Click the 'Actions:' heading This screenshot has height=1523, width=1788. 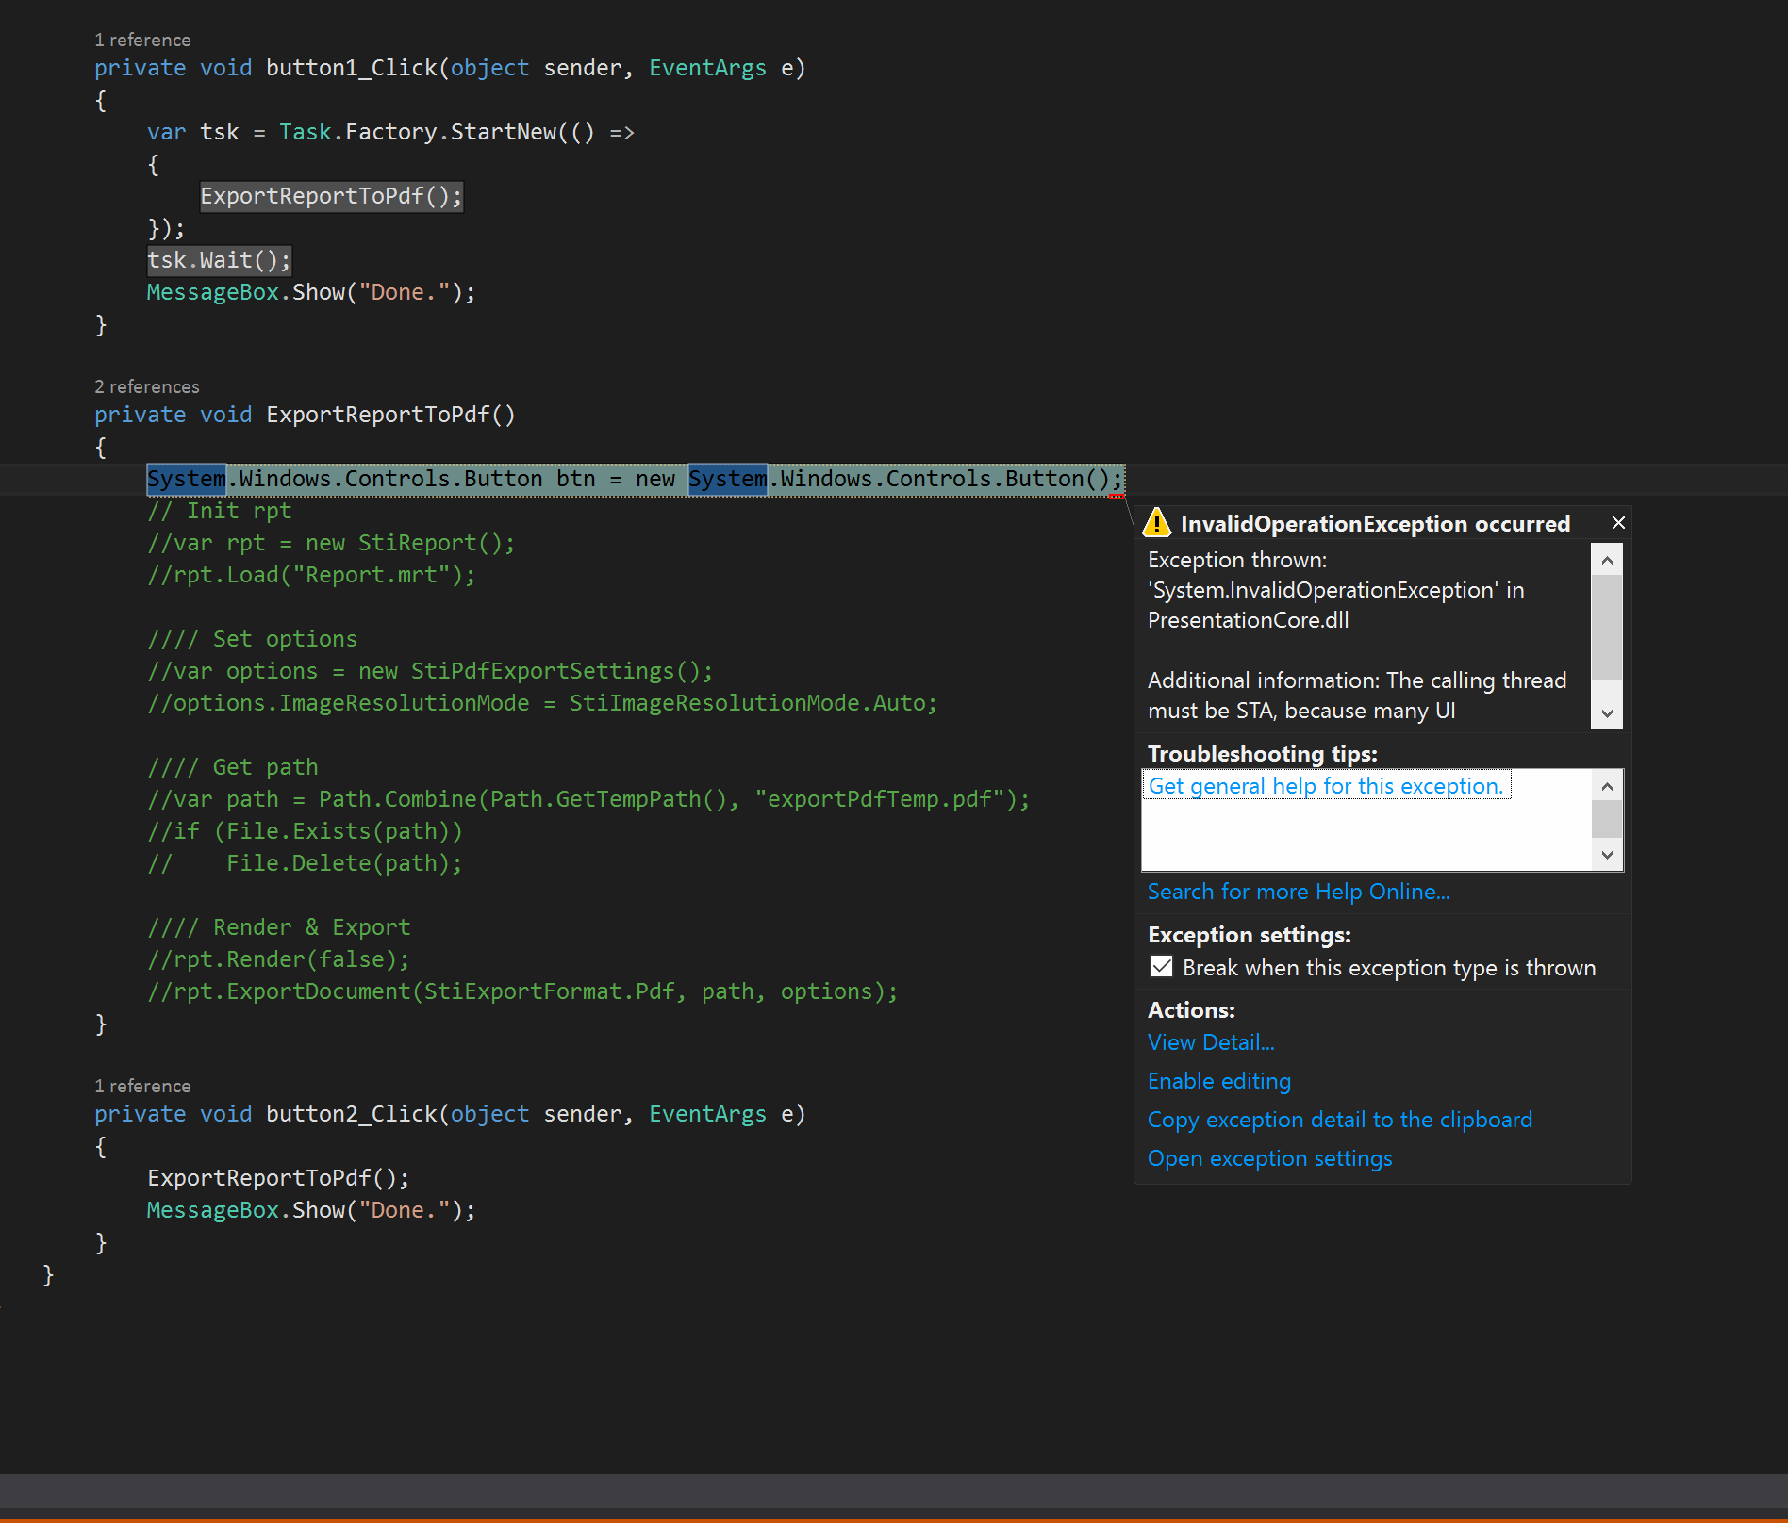click(1191, 1010)
